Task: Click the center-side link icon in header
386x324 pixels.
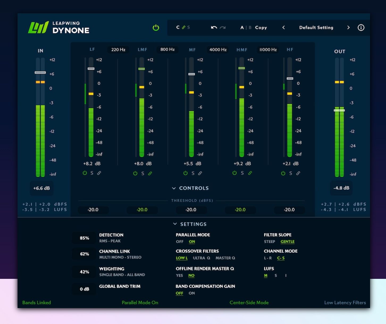Action: click(183, 27)
